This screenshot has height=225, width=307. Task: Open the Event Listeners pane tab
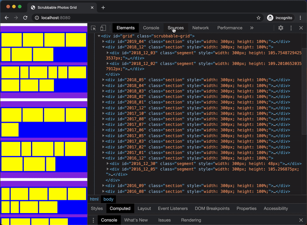tap(173, 209)
